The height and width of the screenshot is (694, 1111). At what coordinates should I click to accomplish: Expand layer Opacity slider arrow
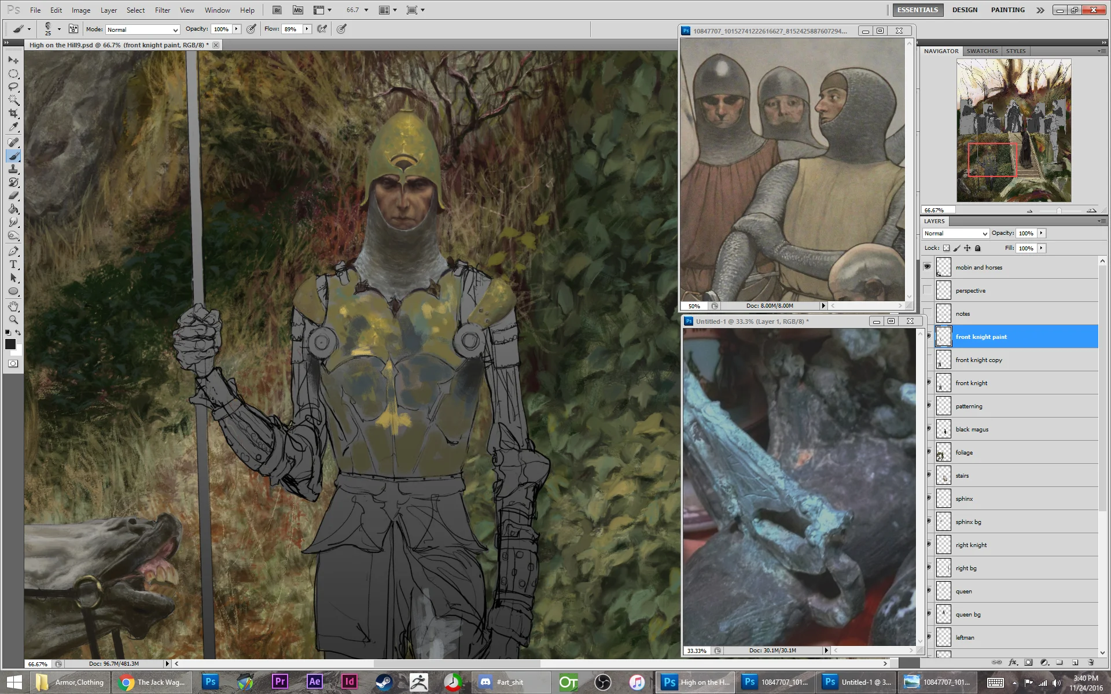1041,233
